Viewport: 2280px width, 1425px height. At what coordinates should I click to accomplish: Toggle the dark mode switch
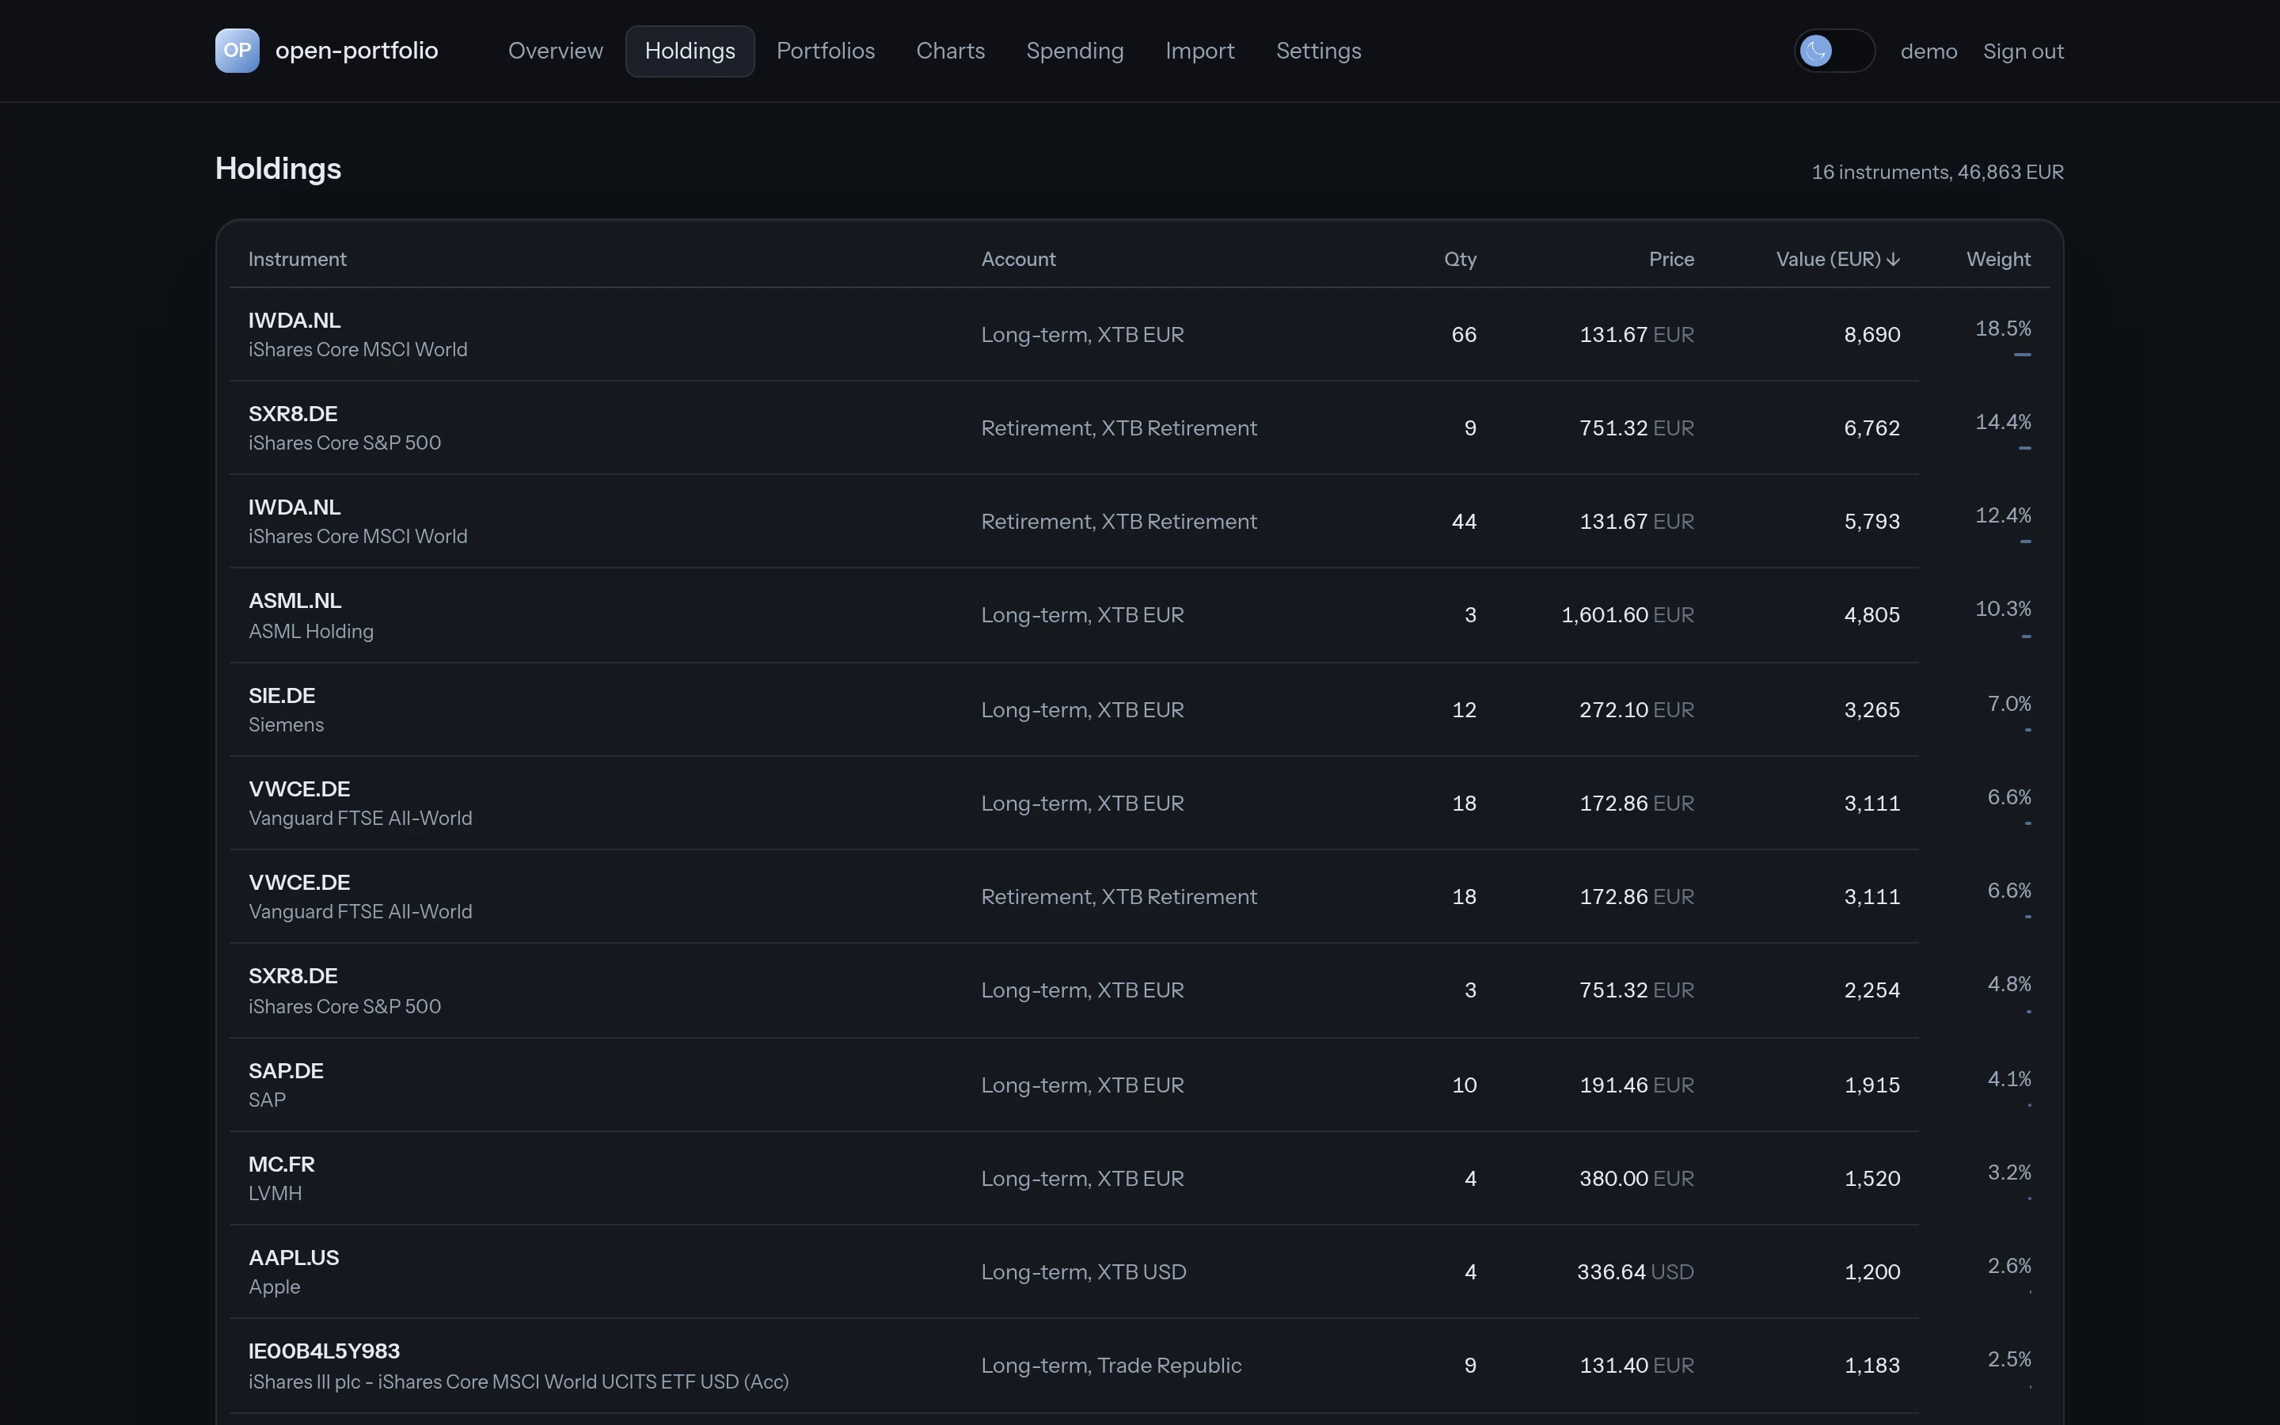1833,51
